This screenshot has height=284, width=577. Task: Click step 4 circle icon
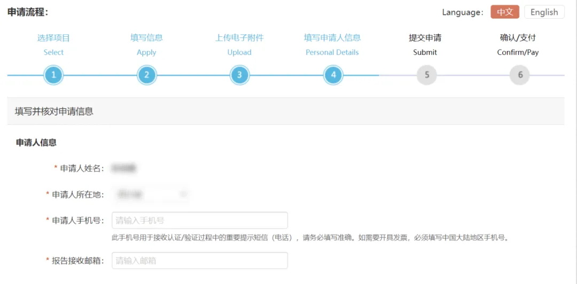pos(333,75)
